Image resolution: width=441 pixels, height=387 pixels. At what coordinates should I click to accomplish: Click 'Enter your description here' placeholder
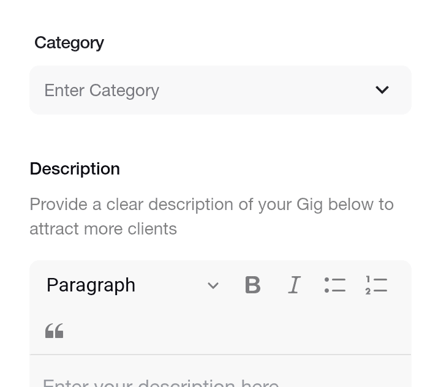[160, 383]
